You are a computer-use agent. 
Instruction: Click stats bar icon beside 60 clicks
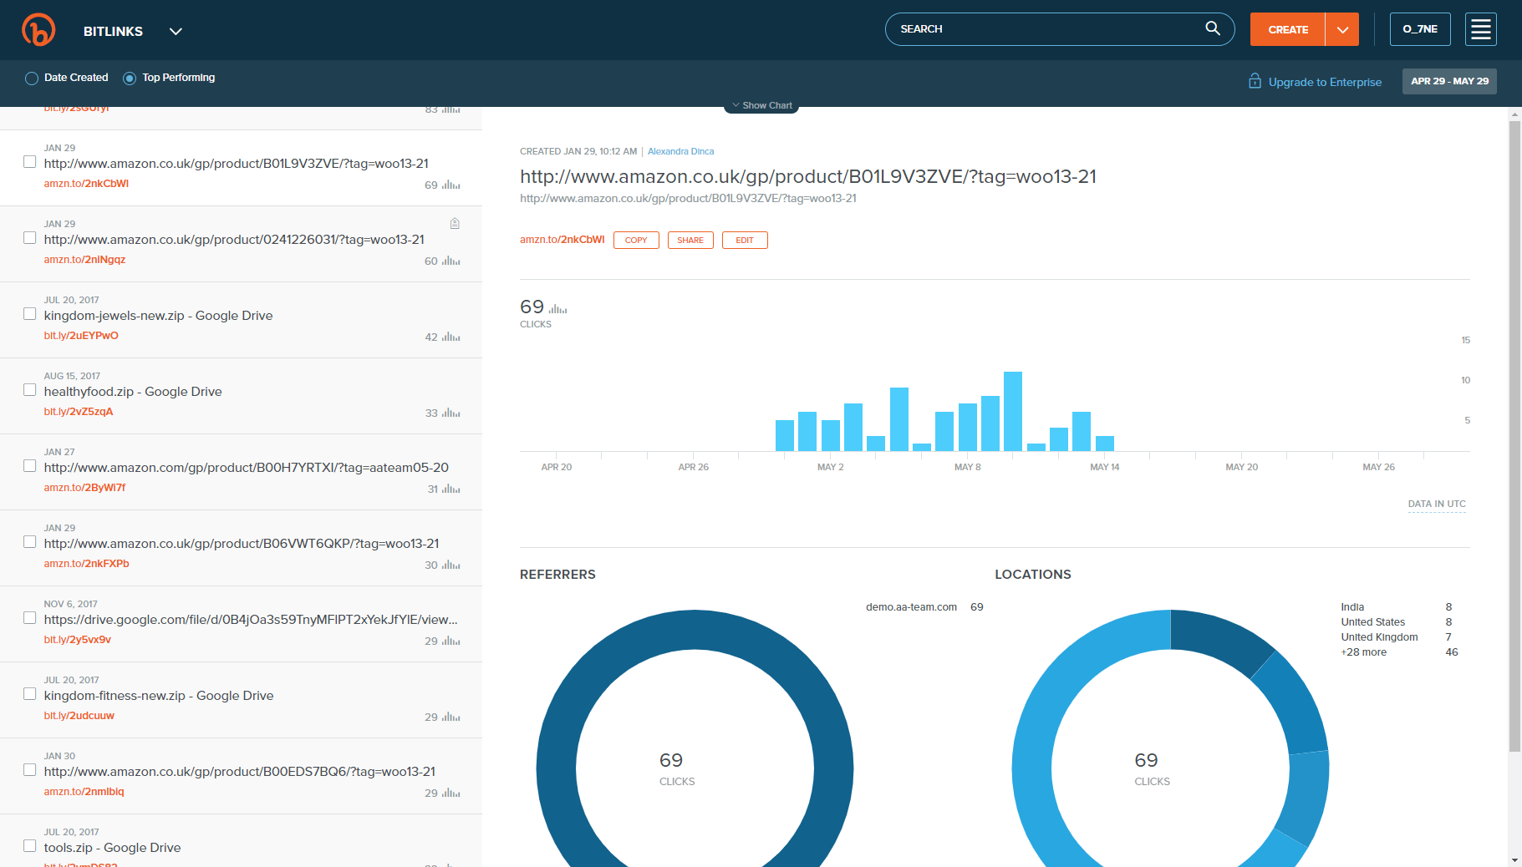click(451, 261)
